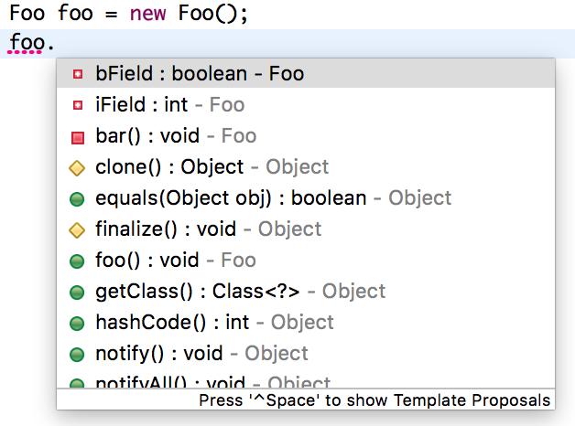This screenshot has height=426, width=575.
Task: Click the red private field icon beside bField
Action: coord(77,74)
